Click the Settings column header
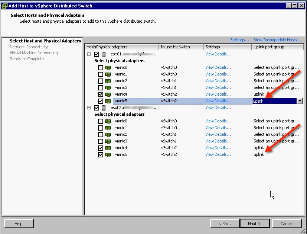 (227, 47)
